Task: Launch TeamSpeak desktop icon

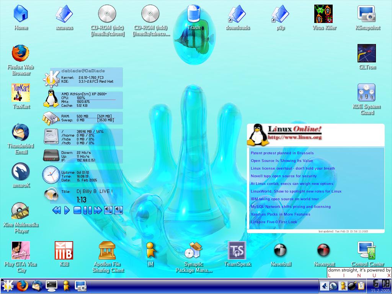Action: tap(237, 250)
